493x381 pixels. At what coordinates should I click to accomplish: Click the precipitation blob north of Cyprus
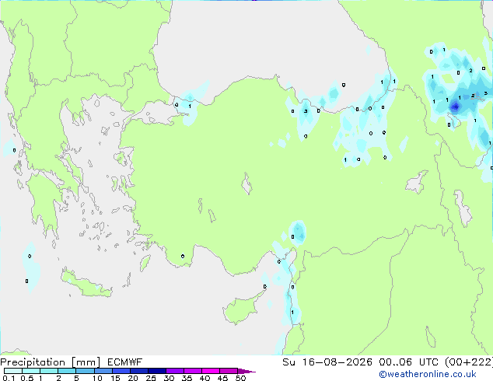(298, 233)
